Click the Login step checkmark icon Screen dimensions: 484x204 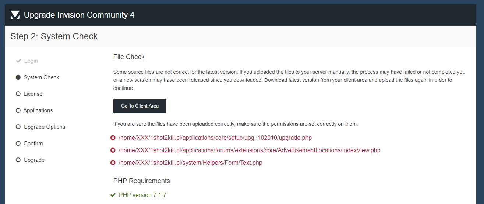(x=18, y=61)
